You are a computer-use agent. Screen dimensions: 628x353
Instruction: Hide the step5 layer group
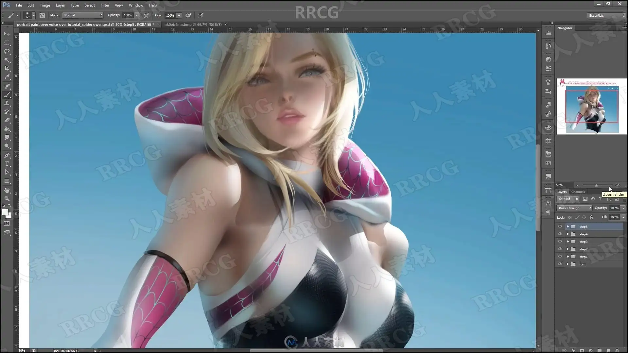point(560,227)
